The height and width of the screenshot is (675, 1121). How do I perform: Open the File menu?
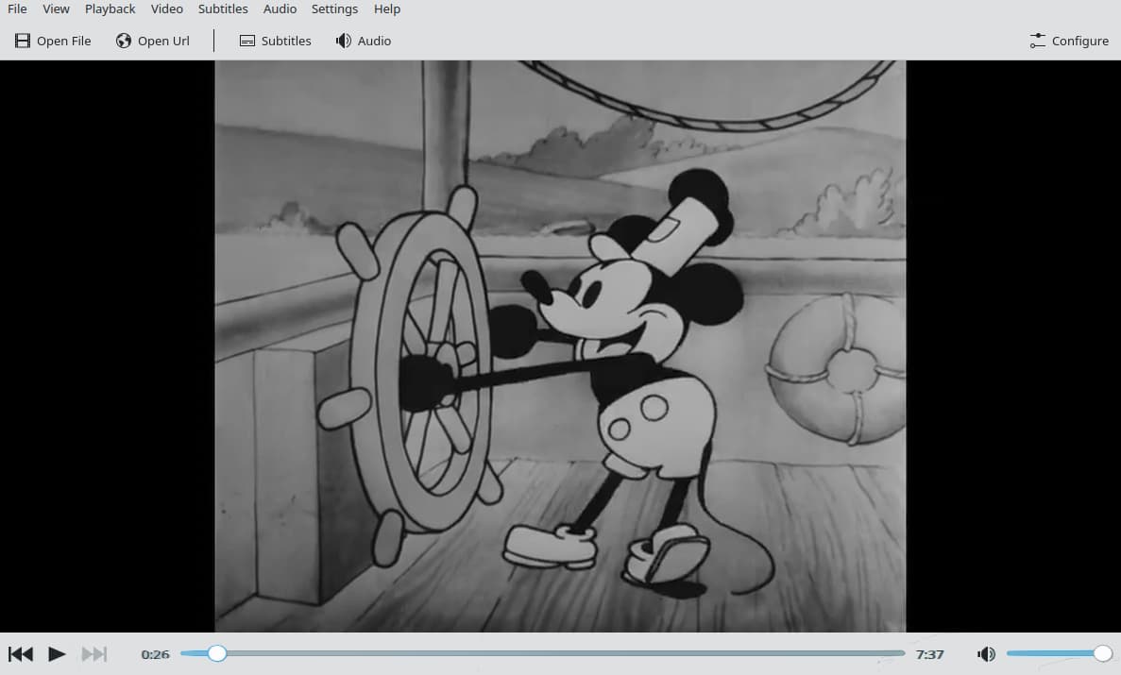coord(17,8)
